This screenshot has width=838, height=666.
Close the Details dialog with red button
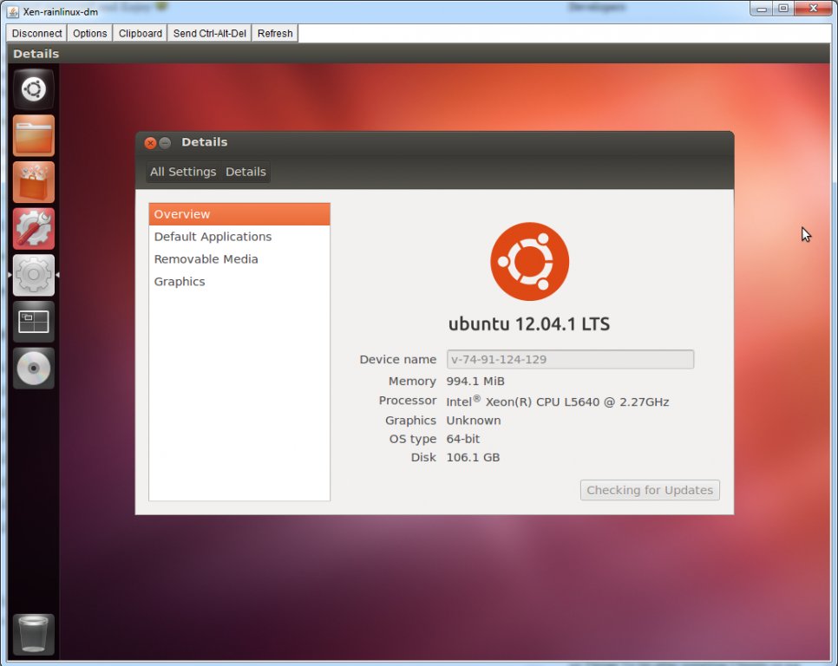coord(151,142)
